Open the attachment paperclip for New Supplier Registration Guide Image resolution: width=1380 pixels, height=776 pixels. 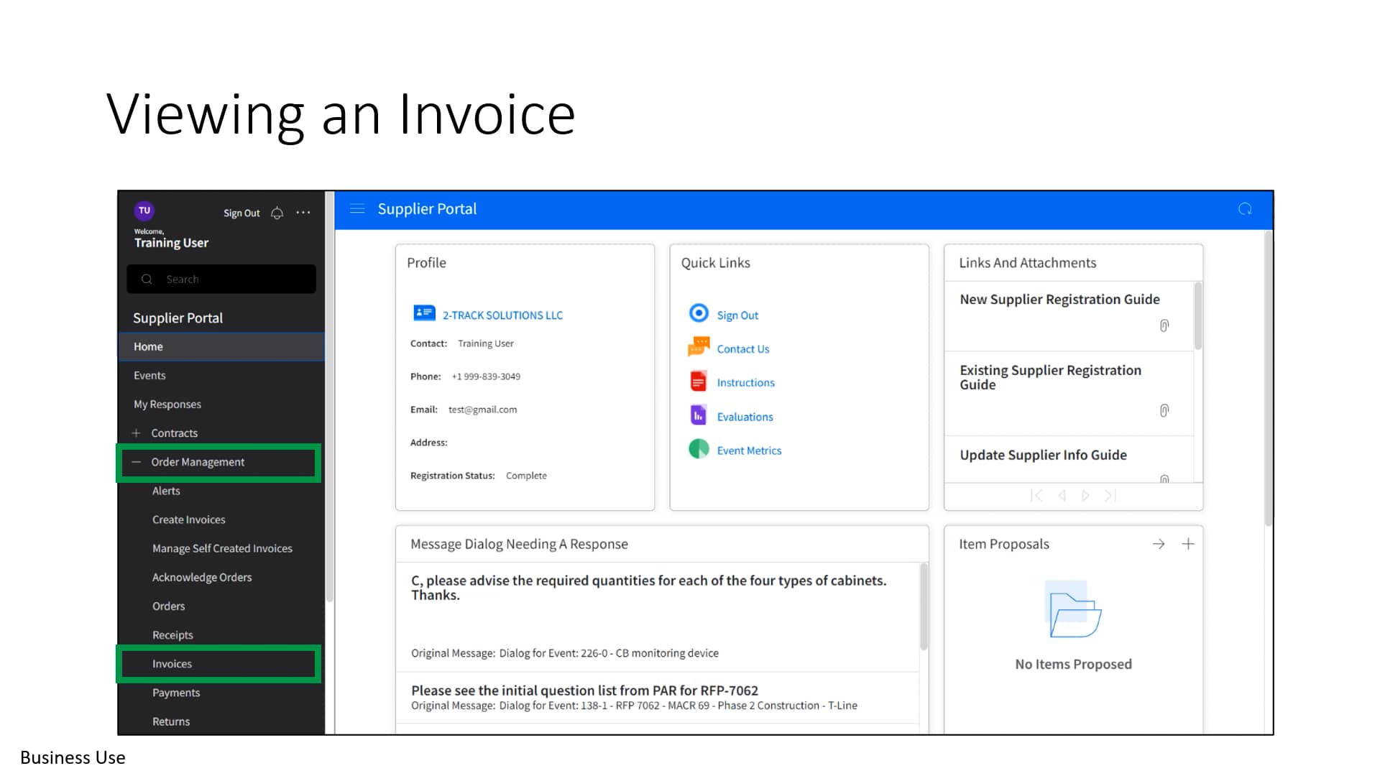click(x=1164, y=325)
